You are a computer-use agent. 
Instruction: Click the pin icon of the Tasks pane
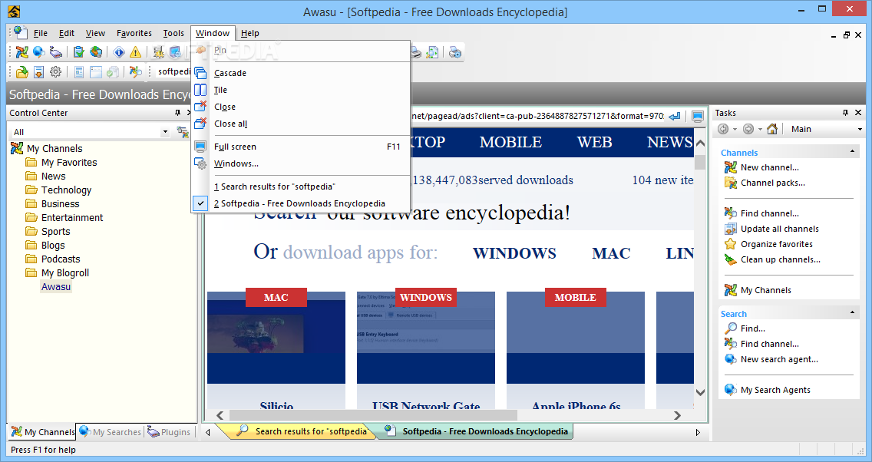(x=845, y=113)
